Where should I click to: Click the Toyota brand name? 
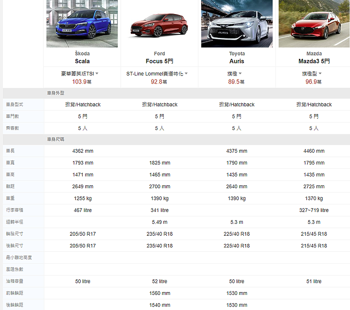coord(237,54)
